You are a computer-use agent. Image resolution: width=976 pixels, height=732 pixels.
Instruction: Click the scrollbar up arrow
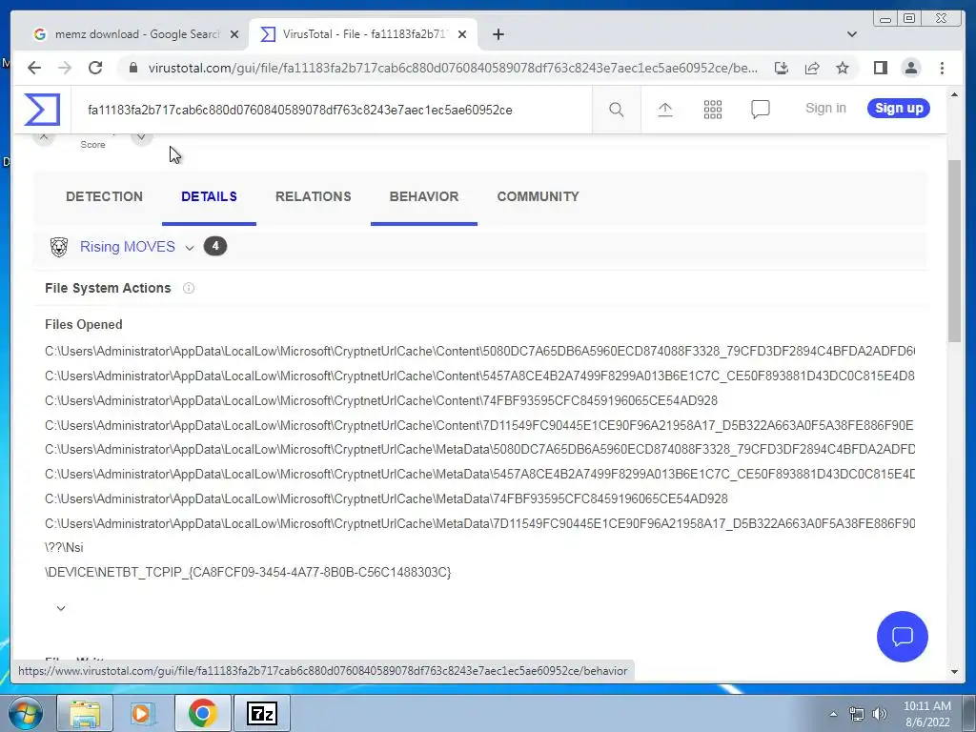tap(955, 94)
